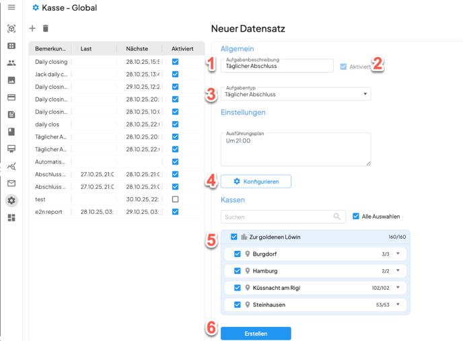
Task: Click the trash delete icon
Action: pyautogui.click(x=46, y=28)
